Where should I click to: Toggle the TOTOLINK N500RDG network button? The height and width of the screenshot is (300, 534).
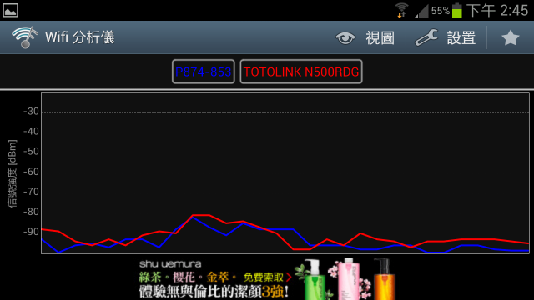(301, 72)
